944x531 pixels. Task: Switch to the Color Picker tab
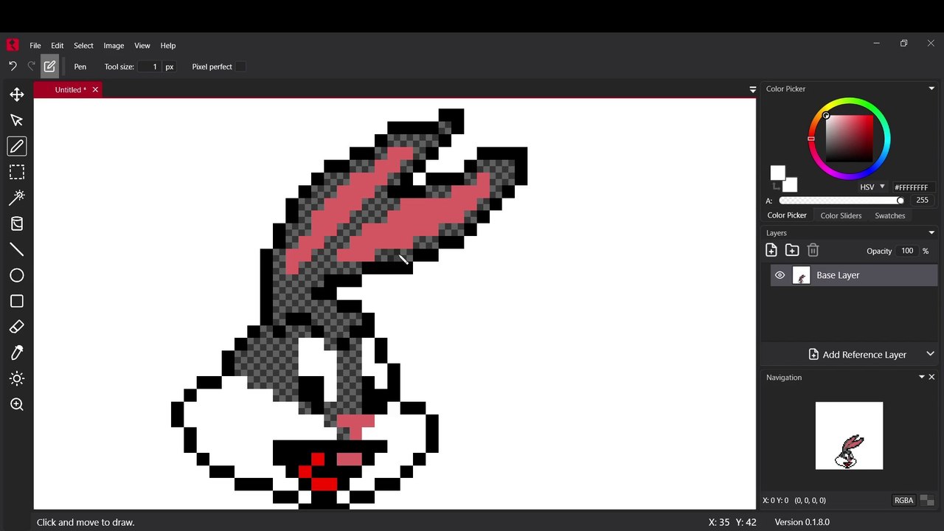point(787,215)
